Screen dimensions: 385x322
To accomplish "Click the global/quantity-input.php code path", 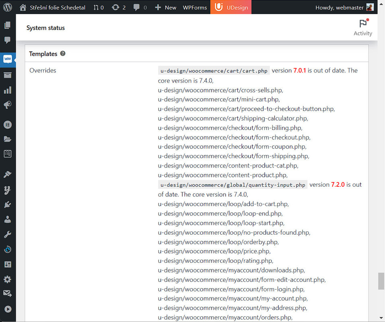I will click(233, 185).
